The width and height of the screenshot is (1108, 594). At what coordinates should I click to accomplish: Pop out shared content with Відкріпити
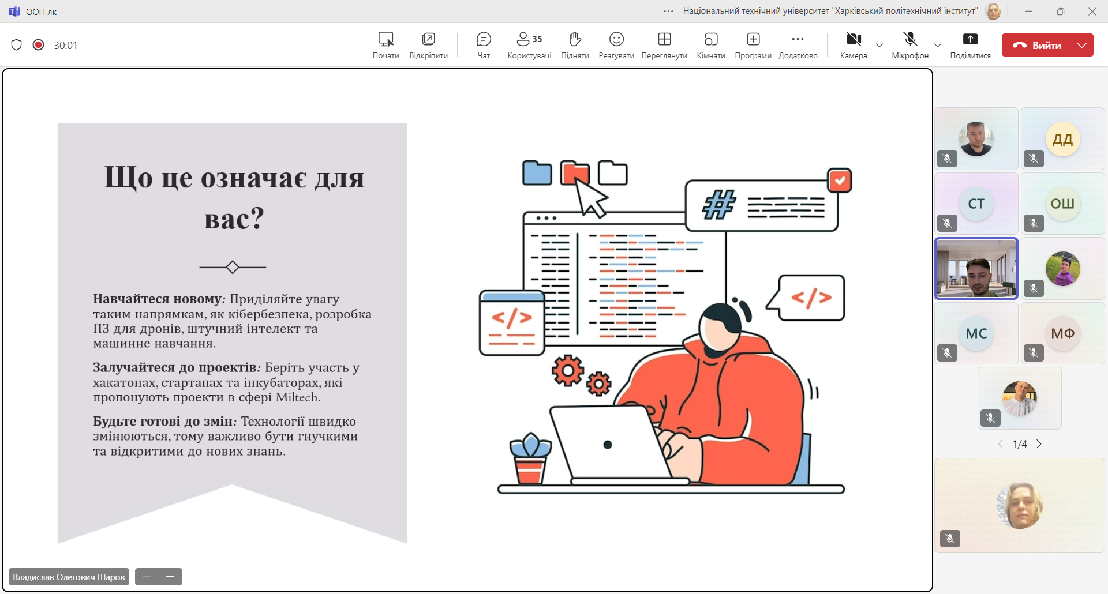[x=428, y=45]
